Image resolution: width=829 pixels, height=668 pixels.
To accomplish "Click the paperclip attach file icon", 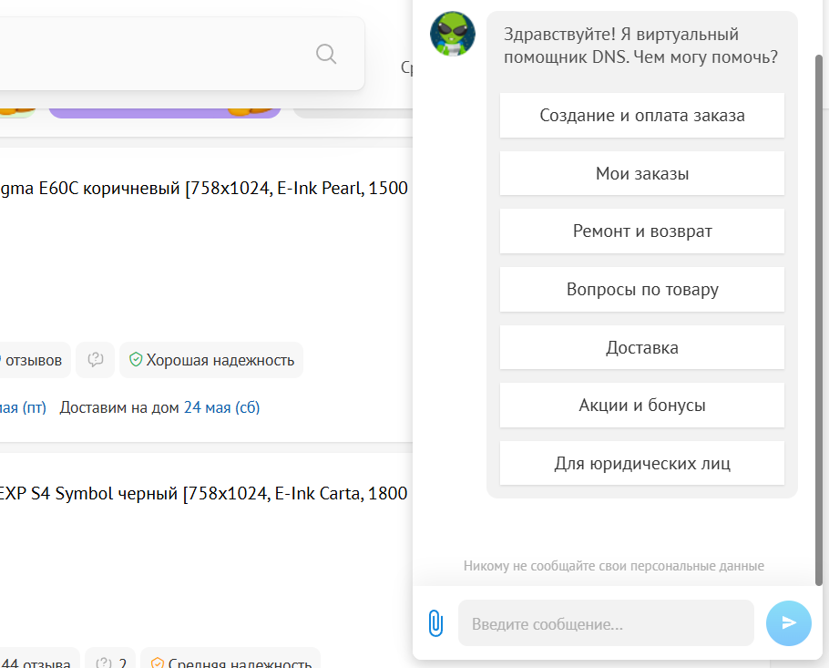I will click(x=435, y=623).
